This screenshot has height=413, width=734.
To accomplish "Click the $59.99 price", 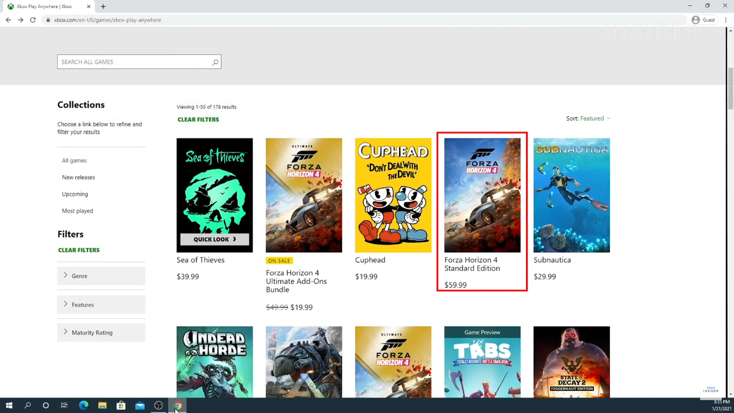I will [456, 285].
